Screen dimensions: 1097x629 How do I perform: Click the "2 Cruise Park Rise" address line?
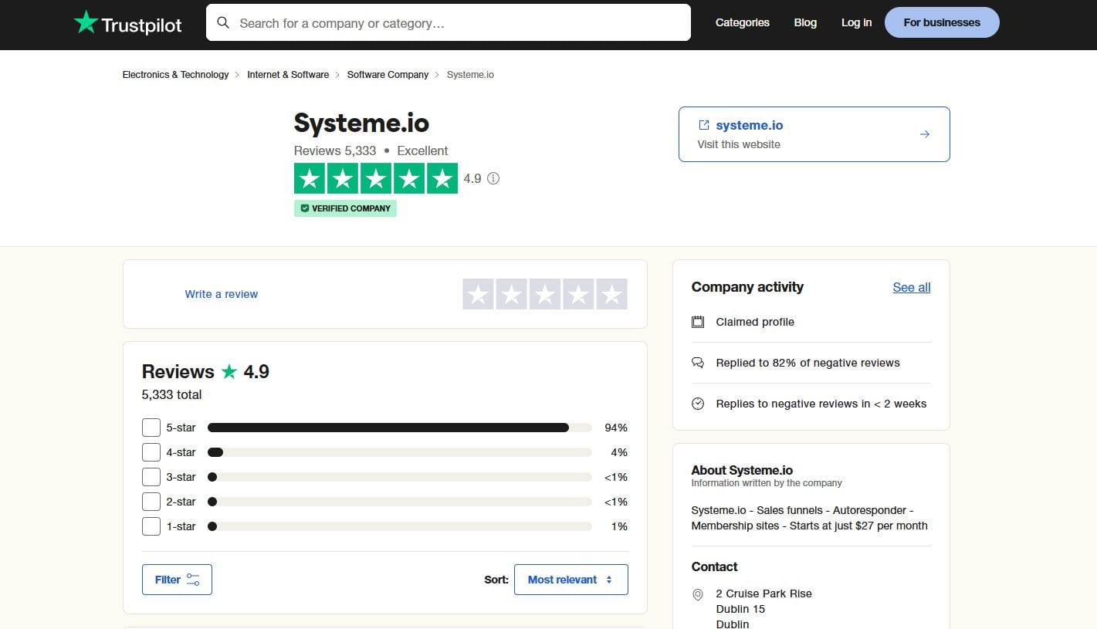coord(763,593)
